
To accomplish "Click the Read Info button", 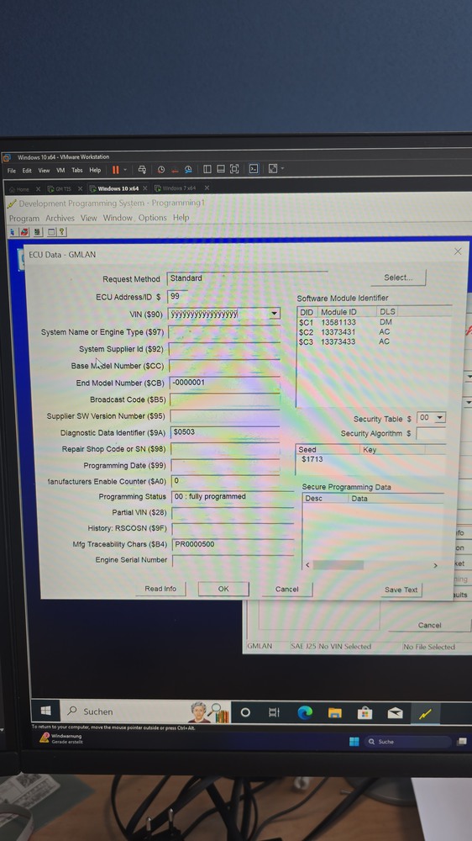I will pos(160,589).
